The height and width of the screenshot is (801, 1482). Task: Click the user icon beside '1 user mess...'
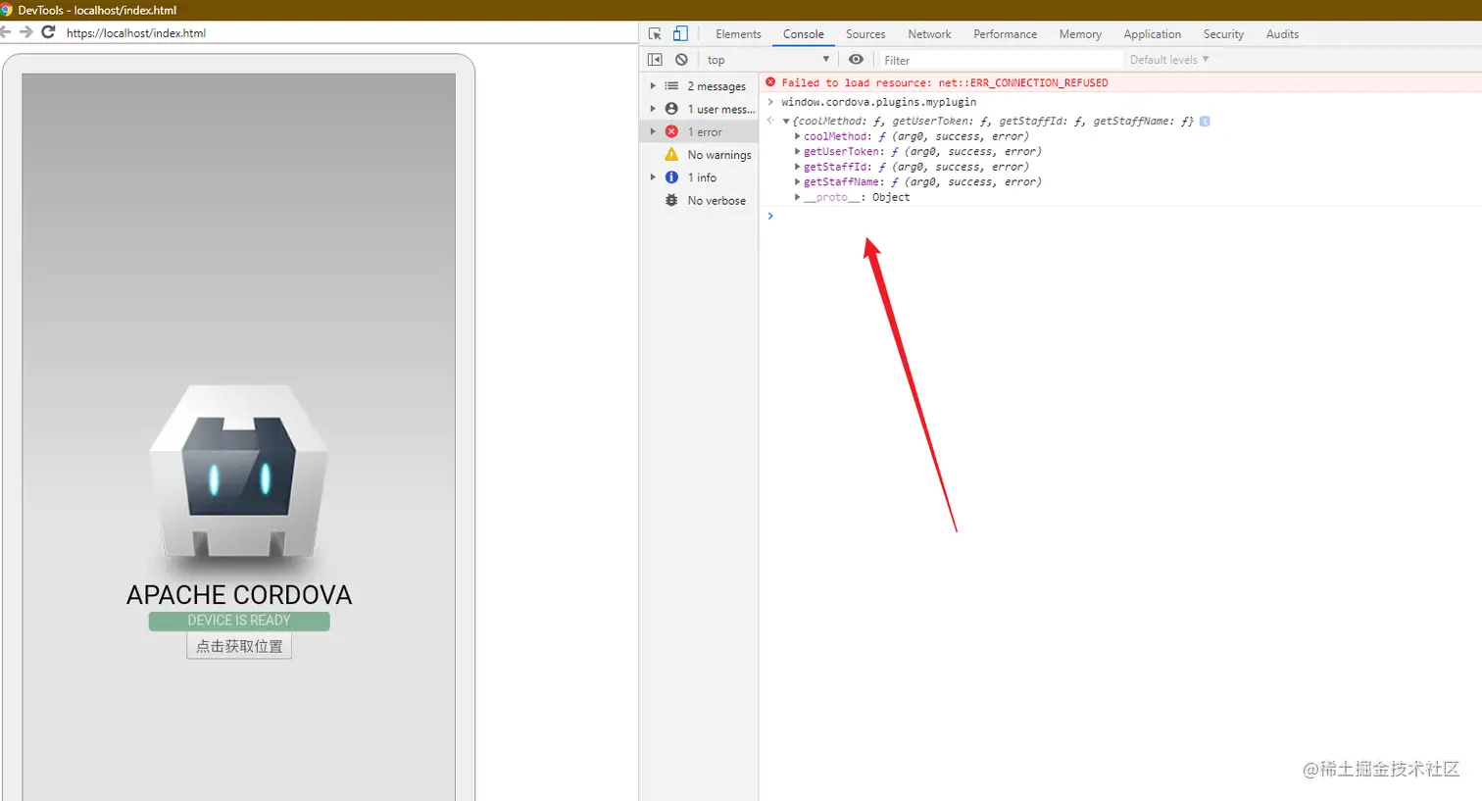671,109
